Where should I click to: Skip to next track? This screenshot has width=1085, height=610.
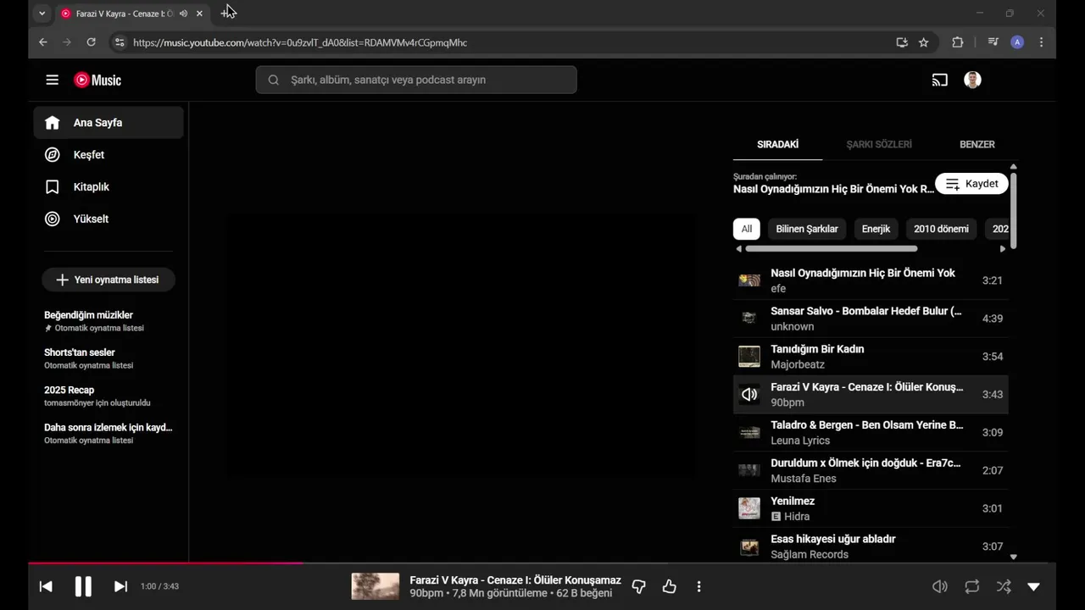(x=120, y=586)
